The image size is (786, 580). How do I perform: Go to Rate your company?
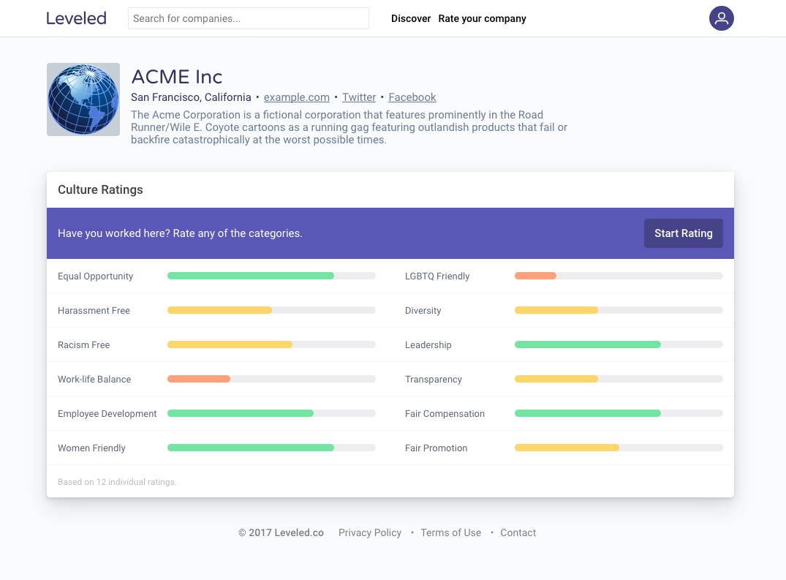(x=483, y=18)
